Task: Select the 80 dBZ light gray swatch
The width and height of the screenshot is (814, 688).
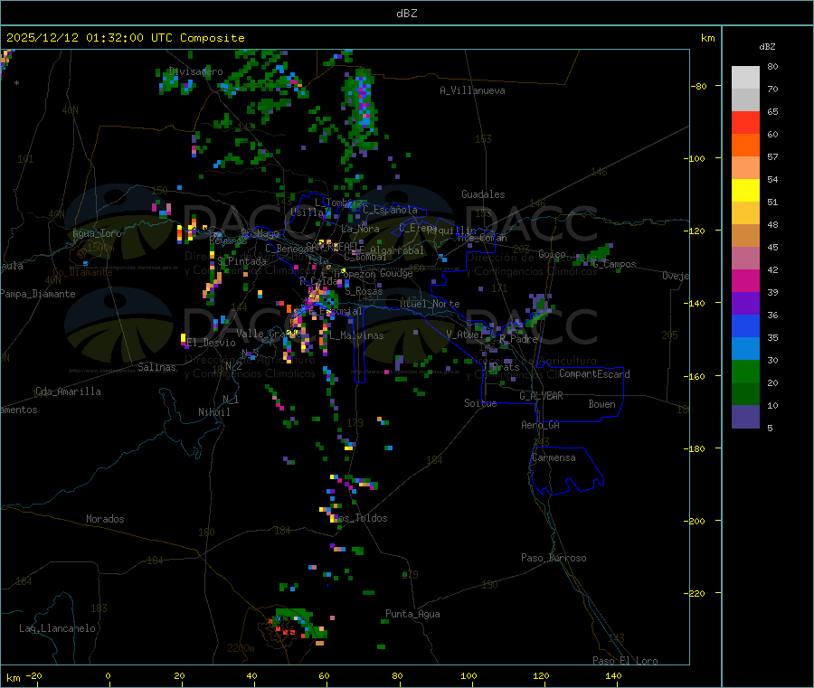Action: pos(745,78)
